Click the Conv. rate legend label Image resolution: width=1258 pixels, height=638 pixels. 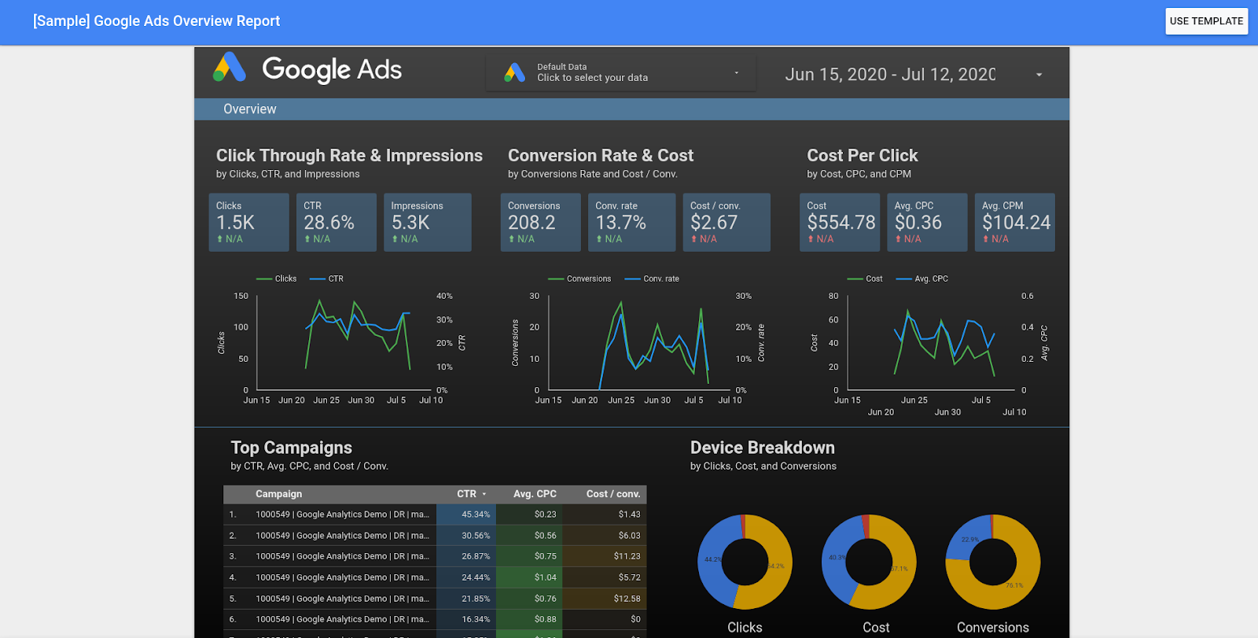click(x=661, y=279)
